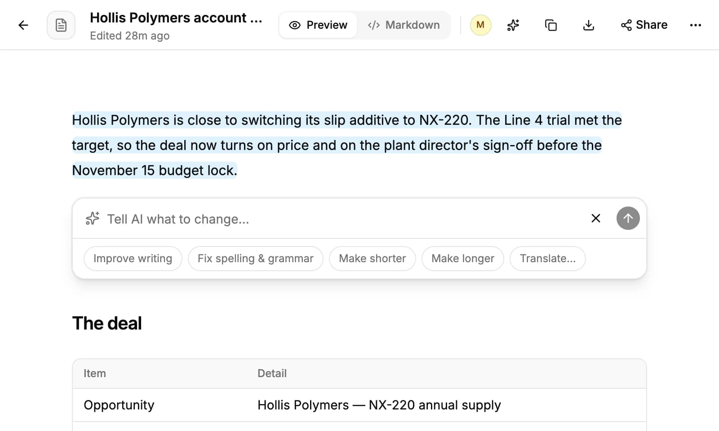Open AI sparkle tool in header

point(513,25)
